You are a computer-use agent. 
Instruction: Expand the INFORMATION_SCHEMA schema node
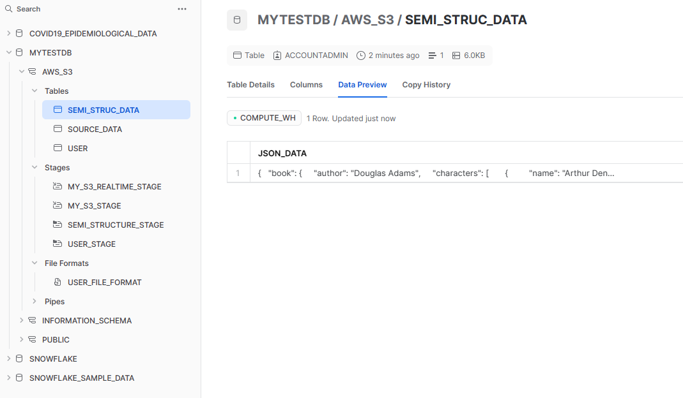pos(22,320)
